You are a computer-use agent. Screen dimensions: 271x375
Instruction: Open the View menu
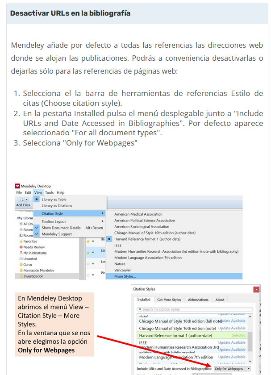(38, 193)
